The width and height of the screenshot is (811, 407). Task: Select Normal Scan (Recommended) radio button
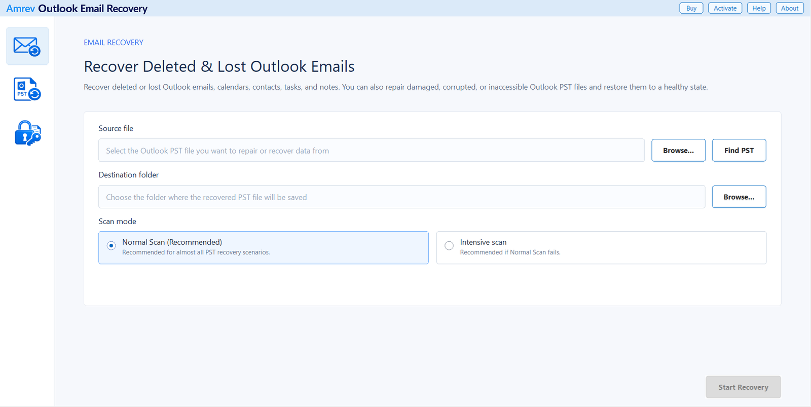112,246
